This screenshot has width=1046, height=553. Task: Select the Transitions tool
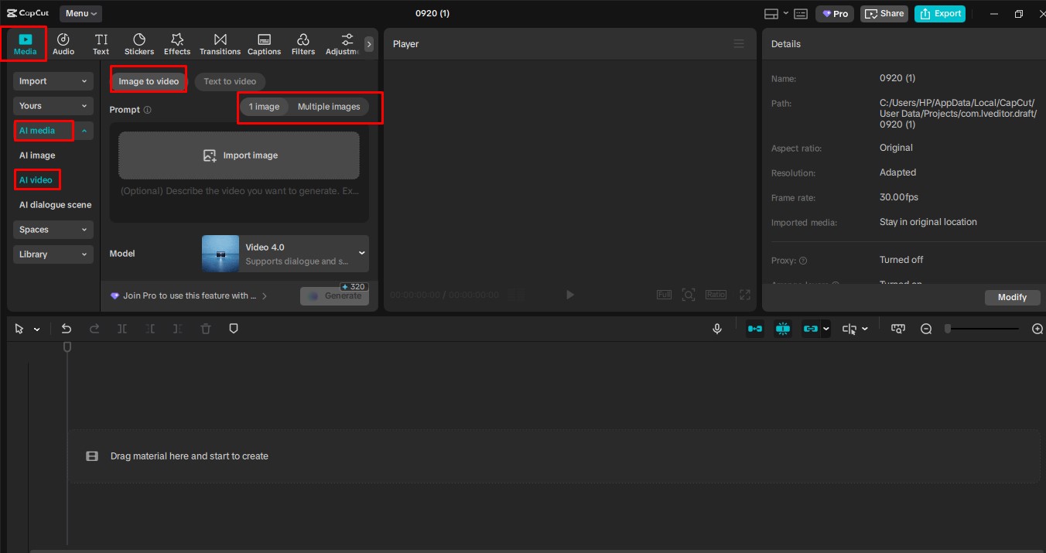pyautogui.click(x=220, y=43)
